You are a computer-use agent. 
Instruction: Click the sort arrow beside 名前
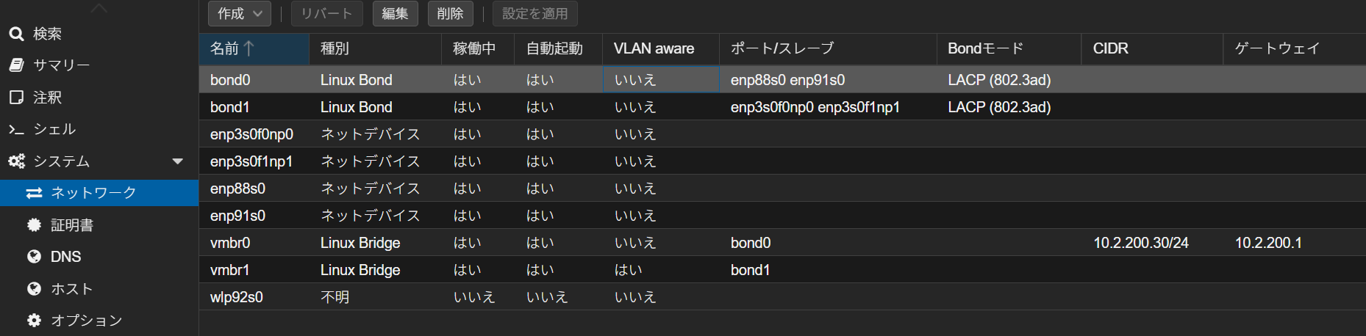[248, 48]
